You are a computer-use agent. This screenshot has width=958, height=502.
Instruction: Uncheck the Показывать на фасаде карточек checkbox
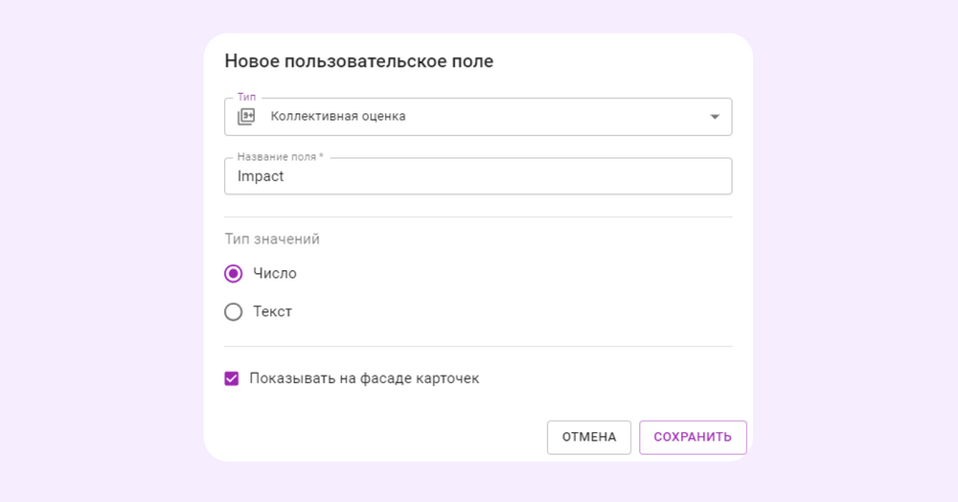coord(231,378)
